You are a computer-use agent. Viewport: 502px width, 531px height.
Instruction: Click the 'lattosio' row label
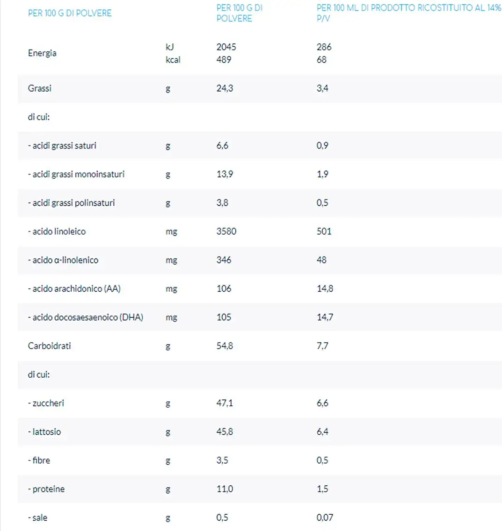(x=44, y=432)
